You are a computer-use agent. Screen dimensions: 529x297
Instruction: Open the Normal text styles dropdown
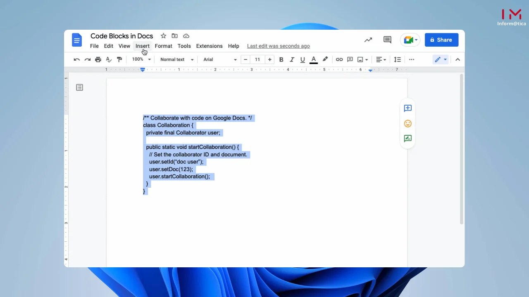(x=177, y=59)
